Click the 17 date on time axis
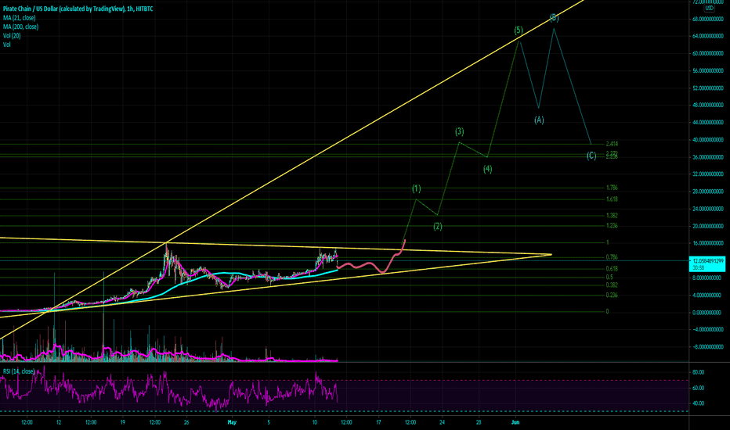This screenshot has height=430, width=730. pos(378,422)
